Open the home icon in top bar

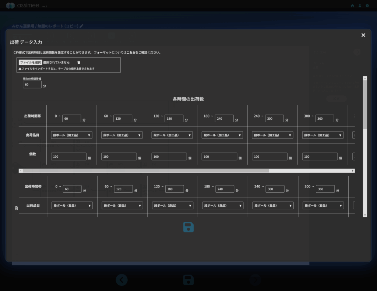[x=352, y=6]
